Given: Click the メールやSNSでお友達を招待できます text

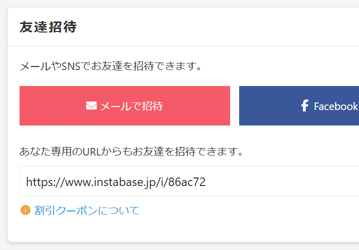Looking at the screenshot, I should [x=110, y=66].
